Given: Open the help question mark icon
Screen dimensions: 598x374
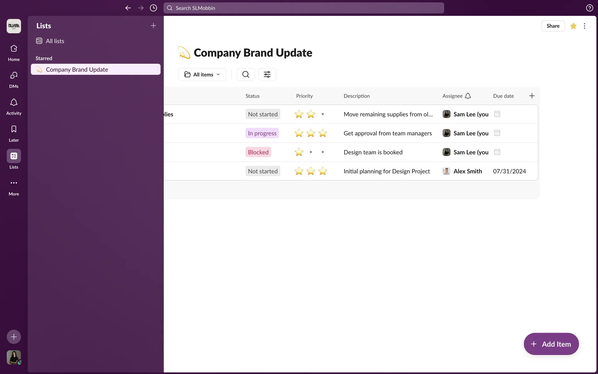Looking at the screenshot, I should (589, 8).
